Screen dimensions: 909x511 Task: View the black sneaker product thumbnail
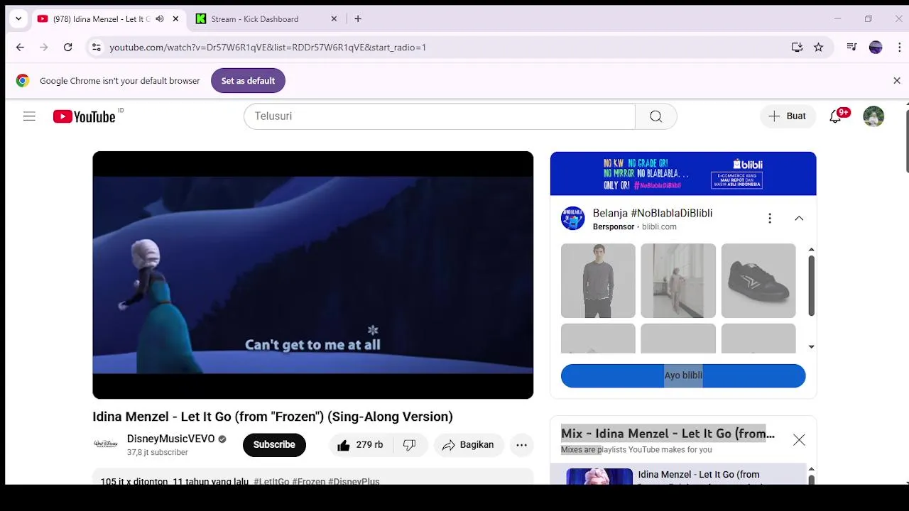point(758,281)
